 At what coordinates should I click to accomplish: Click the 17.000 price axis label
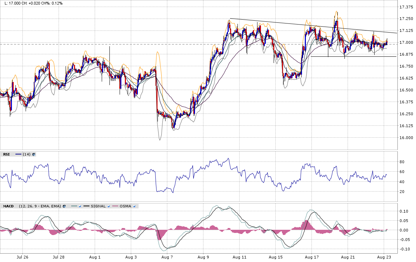pos(405,42)
